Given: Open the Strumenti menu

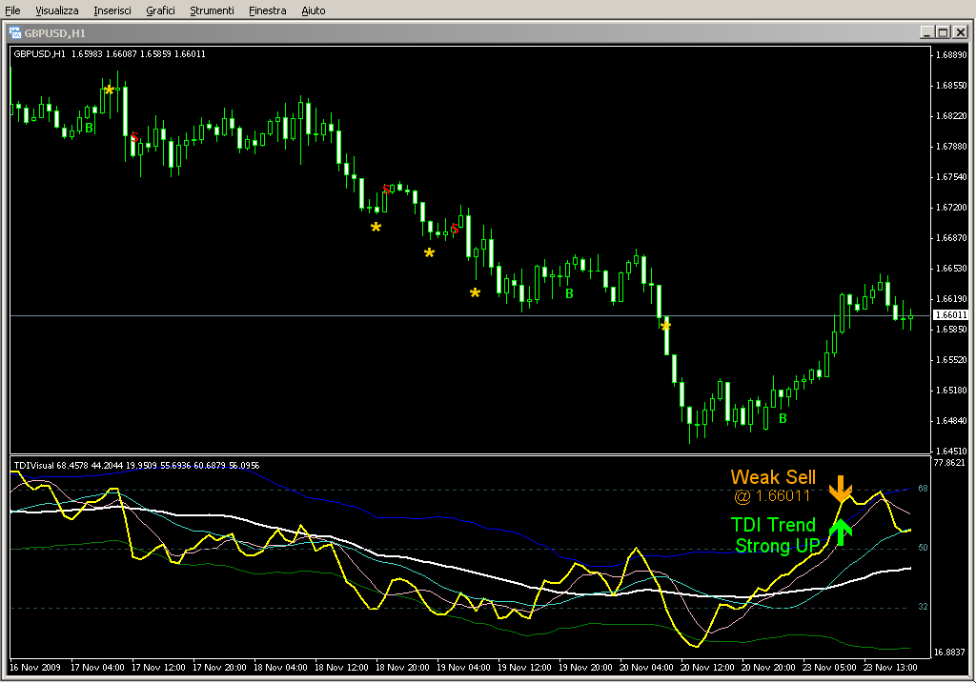Looking at the screenshot, I should (212, 10).
